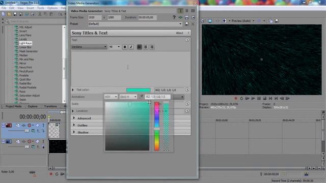Click the Text color animation clock icon
This screenshot has width=326, height=183.
click(x=187, y=89)
